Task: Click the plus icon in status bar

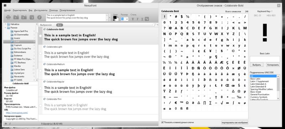Action: point(6,124)
